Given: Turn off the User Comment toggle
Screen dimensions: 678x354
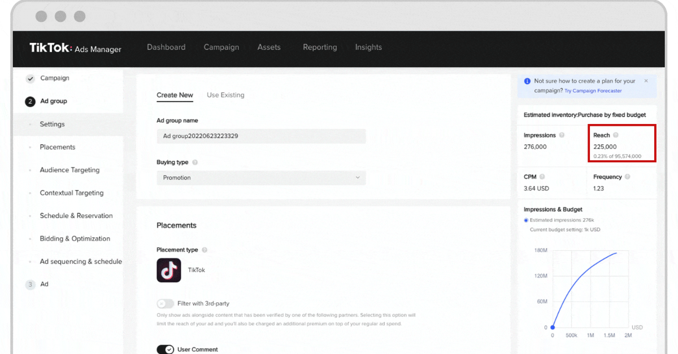Looking at the screenshot, I should (166, 349).
